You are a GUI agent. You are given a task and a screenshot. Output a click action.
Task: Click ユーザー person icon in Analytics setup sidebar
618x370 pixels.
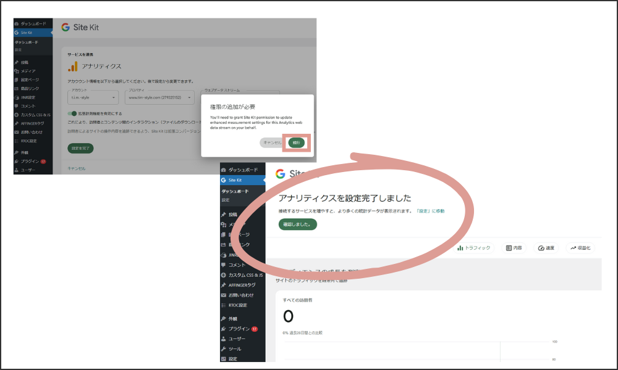coord(17,170)
